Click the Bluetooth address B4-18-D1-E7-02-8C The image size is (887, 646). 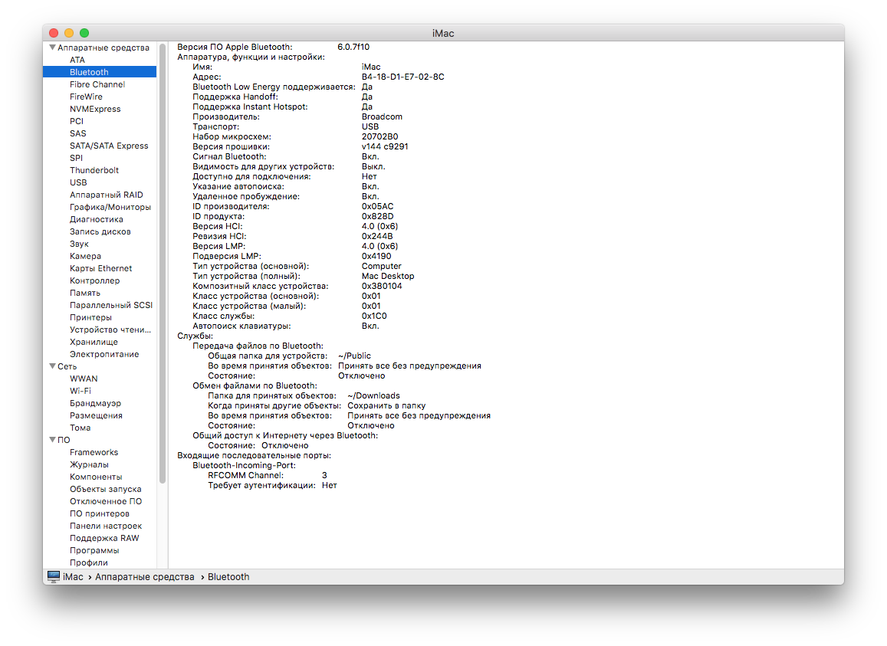point(402,77)
